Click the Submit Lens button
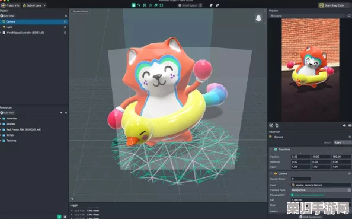This screenshot has width=352, height=219. click(32, 5)
